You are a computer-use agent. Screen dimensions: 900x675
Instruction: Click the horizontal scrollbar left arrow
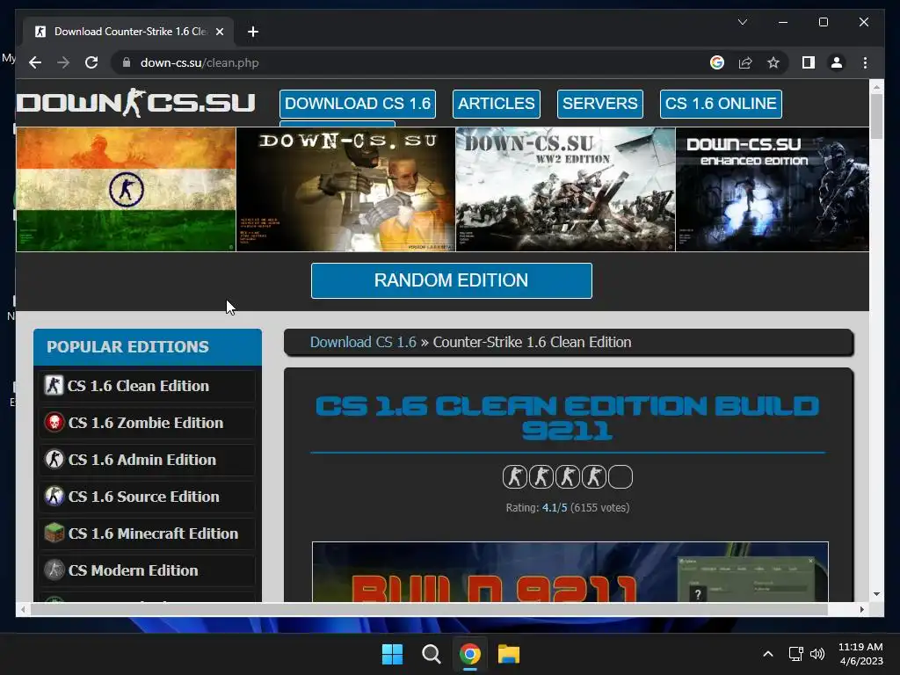[23, 610]
